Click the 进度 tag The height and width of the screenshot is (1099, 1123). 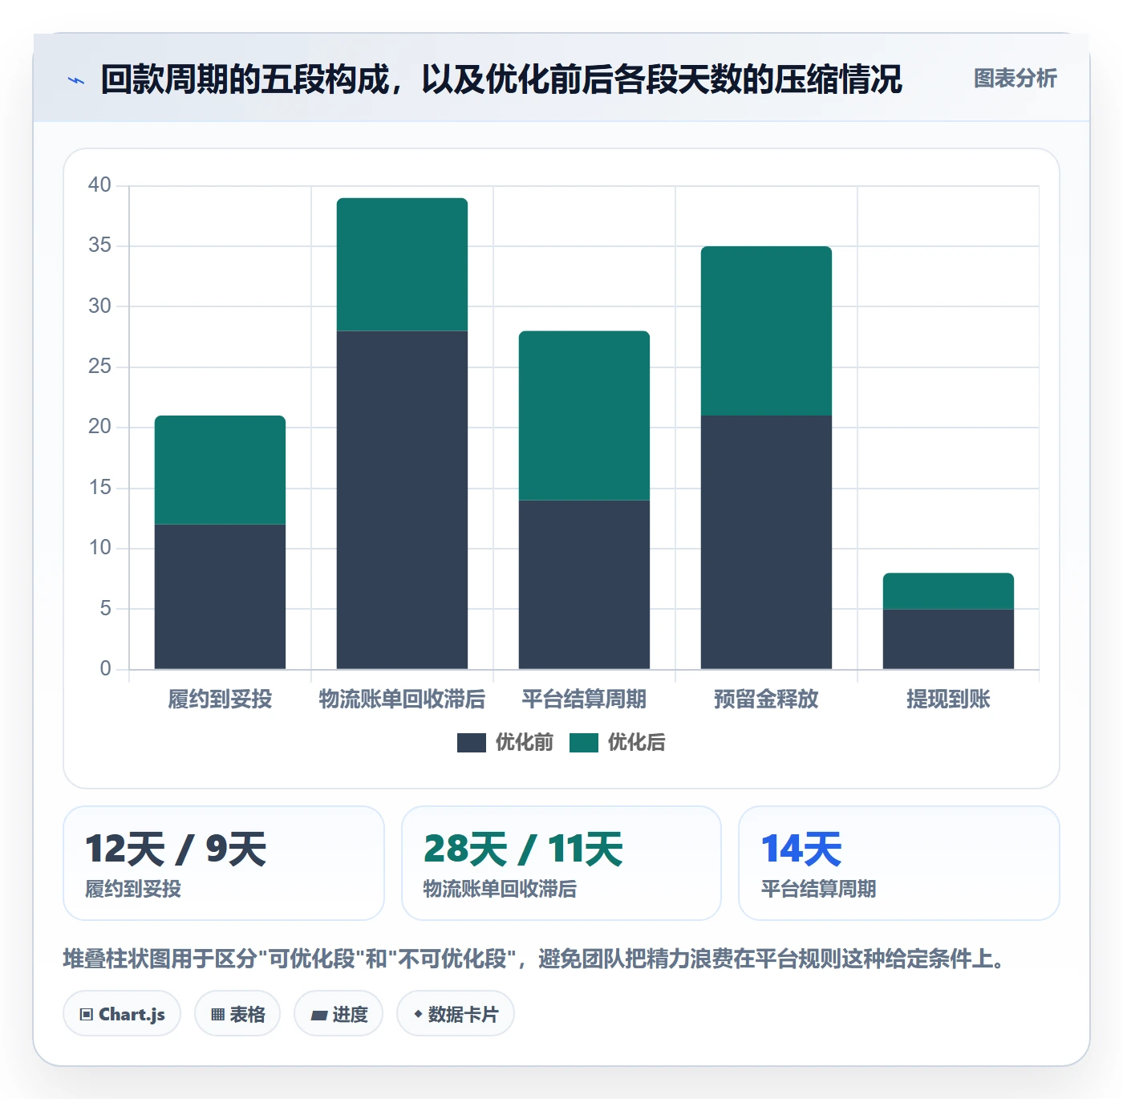point(339,1014)
